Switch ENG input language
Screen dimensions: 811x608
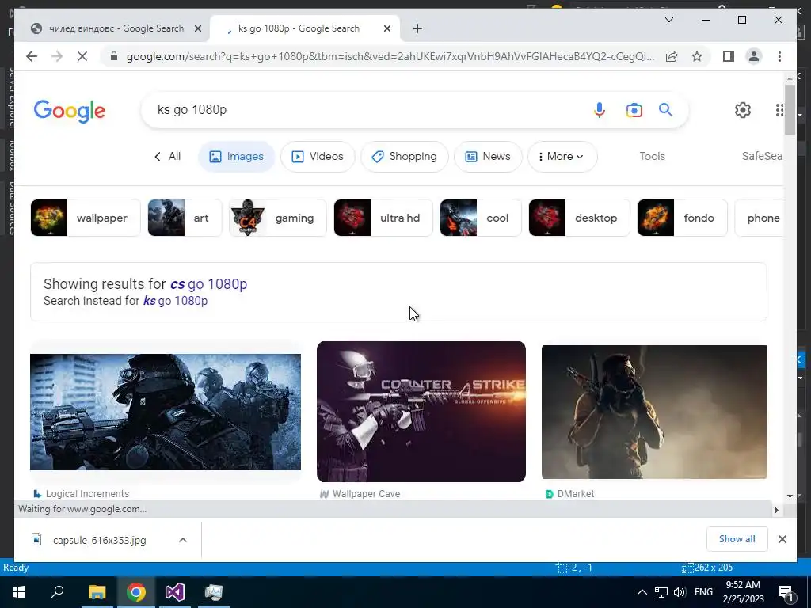(703, 592)
